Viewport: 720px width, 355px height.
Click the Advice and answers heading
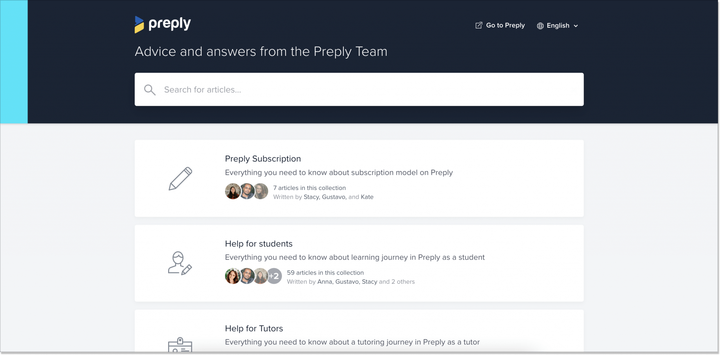click(261, 52)
